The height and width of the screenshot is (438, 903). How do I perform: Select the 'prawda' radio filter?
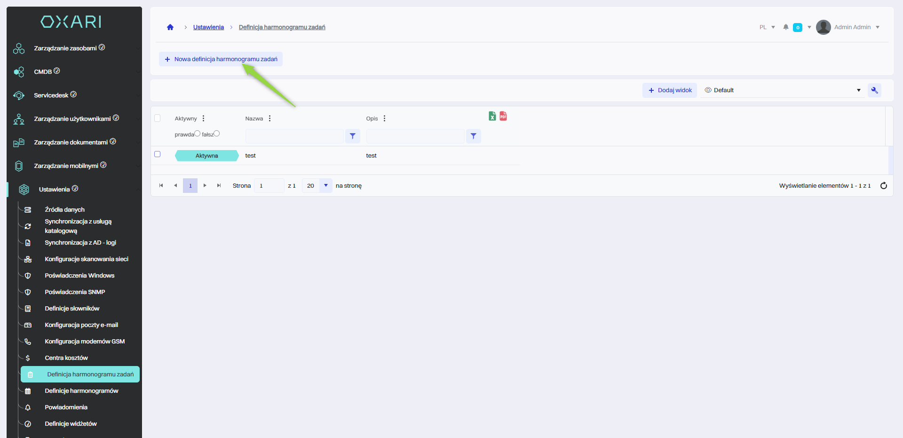click(x=198, y=134)
